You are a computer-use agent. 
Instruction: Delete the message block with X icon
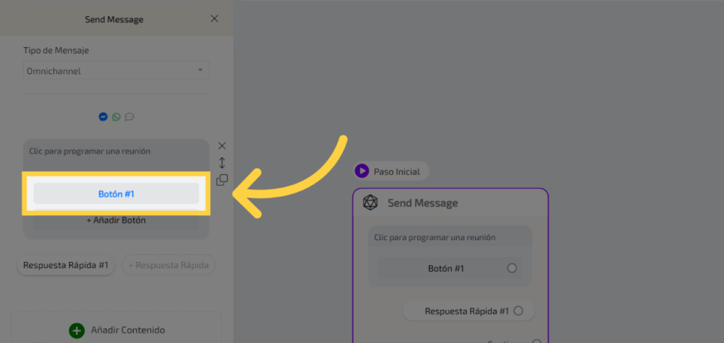pos(222,146)
